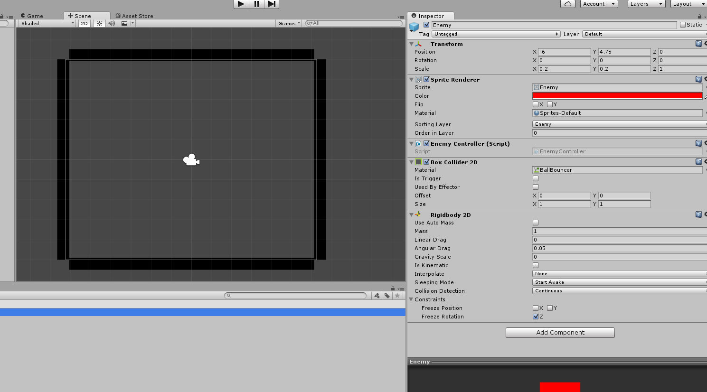Enable the Is Trigger checkbox
Viewport: 707px width, 392px height.
pos(536,178)
